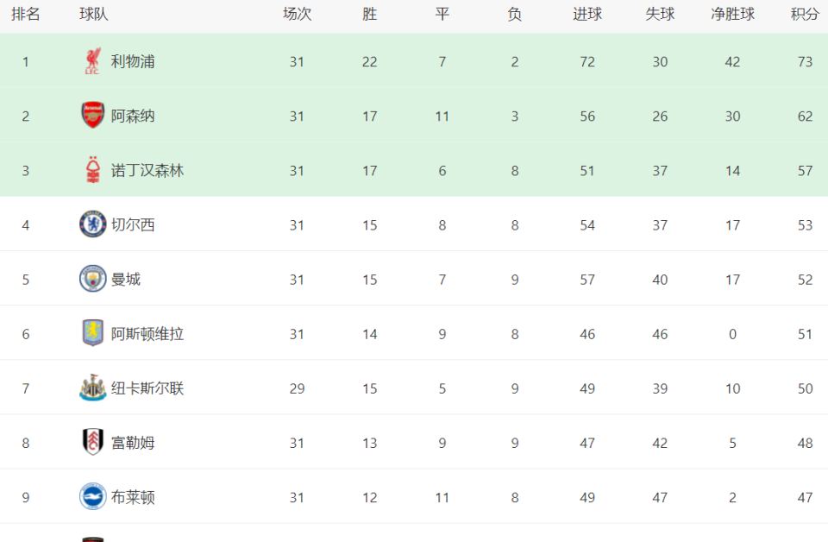Open the 利物浦 team link
Viewport: 828px width, 542px height.
133,62
